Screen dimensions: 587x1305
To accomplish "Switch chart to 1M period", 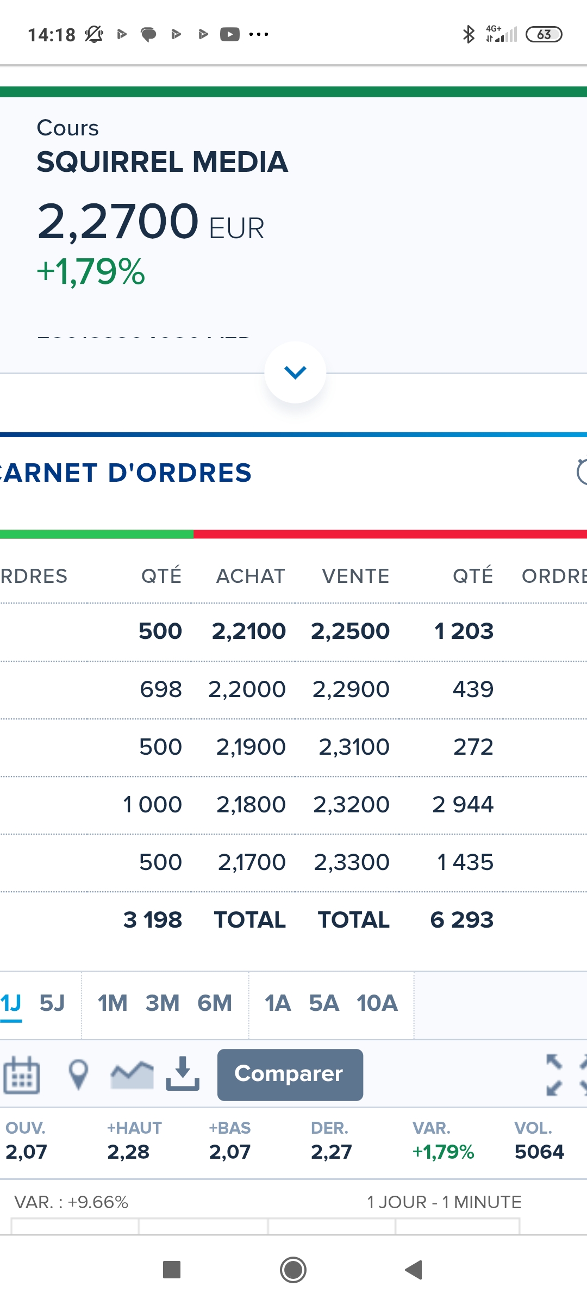I will (x=113, y=1003).
